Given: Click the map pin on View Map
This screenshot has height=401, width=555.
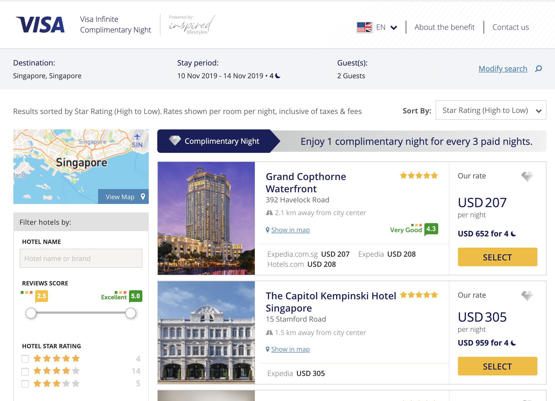Looking at the screenshot, I should coord(143,197).
